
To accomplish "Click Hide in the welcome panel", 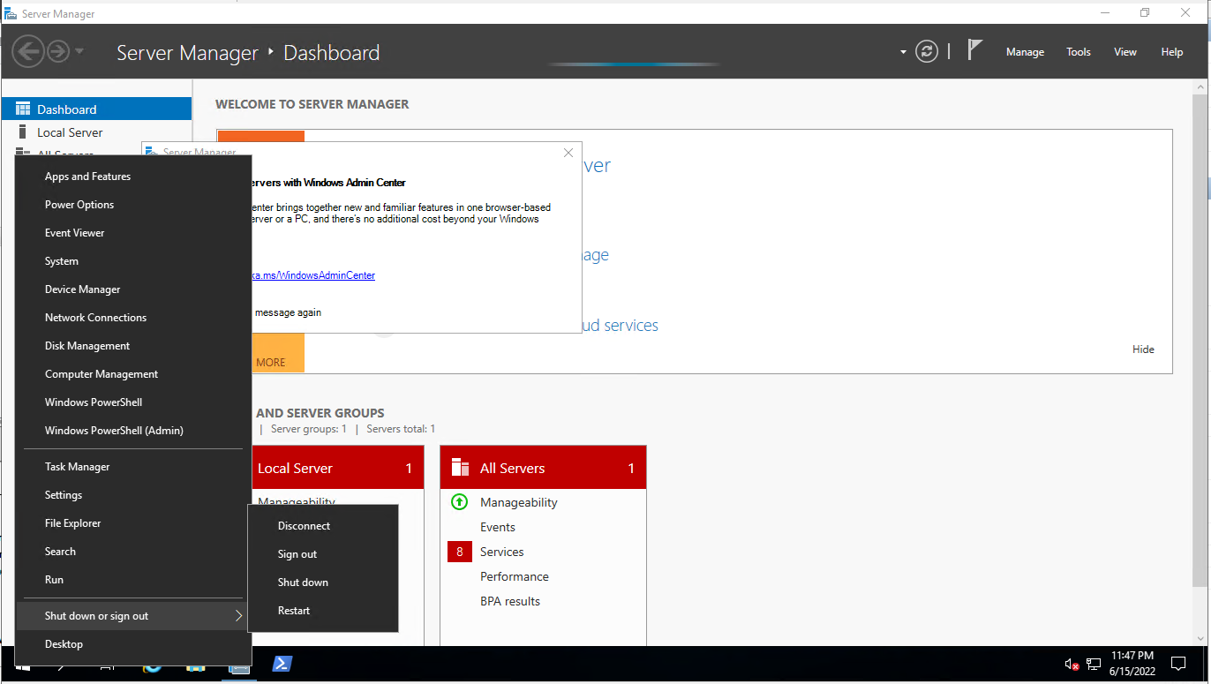I will 1143,350.
